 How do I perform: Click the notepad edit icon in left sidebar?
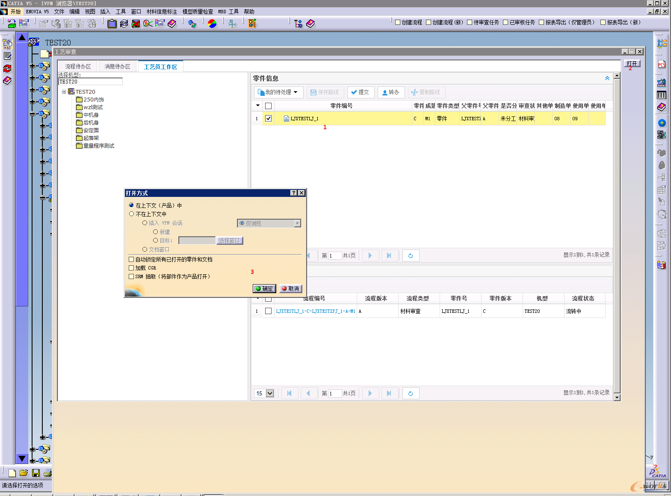click(x=7, y=56)
